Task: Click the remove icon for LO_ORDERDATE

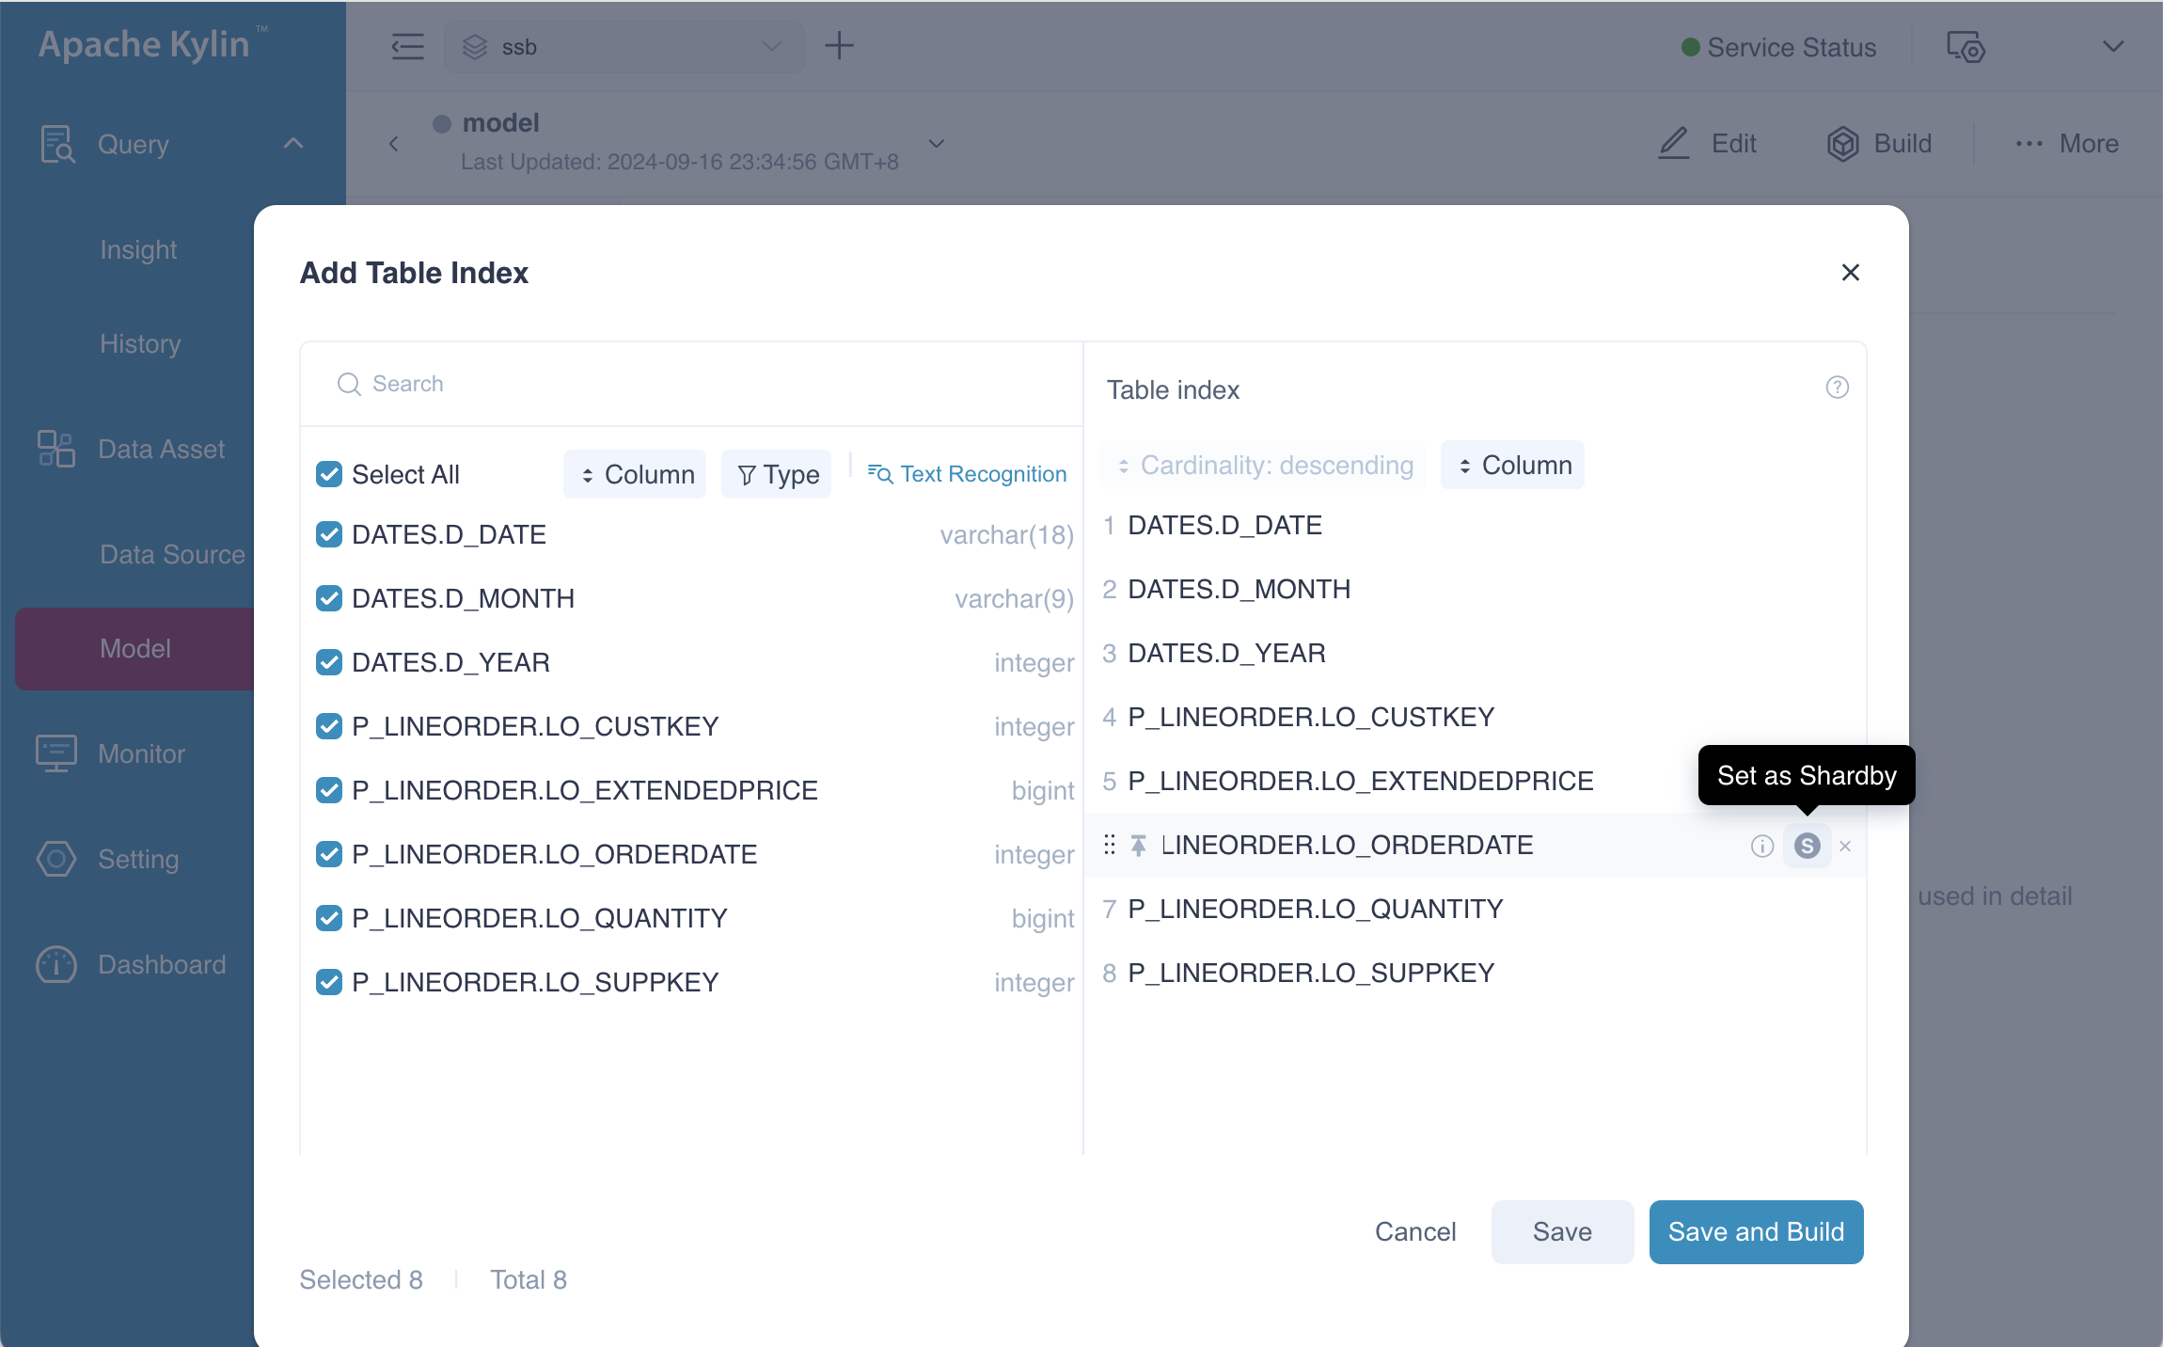Action: pyautogui.click(x=1846, y=844)
